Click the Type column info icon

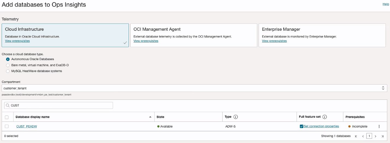point(236,117)
